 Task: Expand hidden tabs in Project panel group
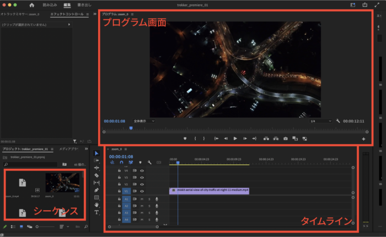coord(86,149)
